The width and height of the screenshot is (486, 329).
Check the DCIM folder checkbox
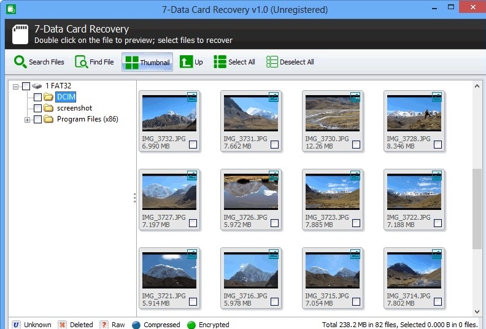coord(37,97)
